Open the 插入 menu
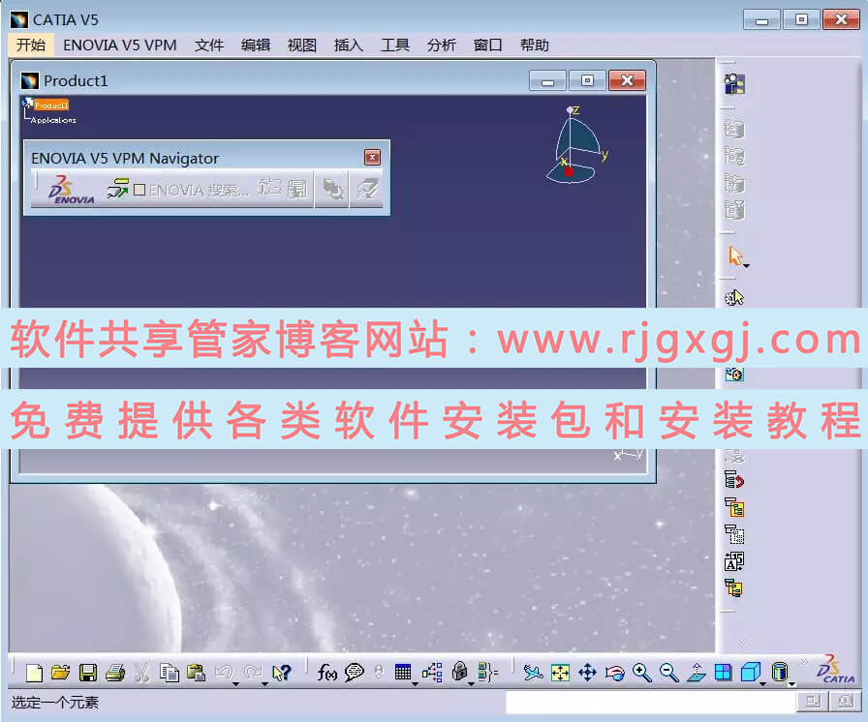Image resolution: width=868 pixels, height=722 pixels. [x=348, y=45]
